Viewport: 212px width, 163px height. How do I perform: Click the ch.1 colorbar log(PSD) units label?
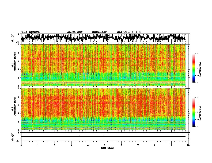pos(200,69)
